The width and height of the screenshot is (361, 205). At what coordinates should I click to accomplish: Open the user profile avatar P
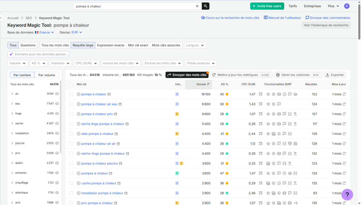pos(347,6)
